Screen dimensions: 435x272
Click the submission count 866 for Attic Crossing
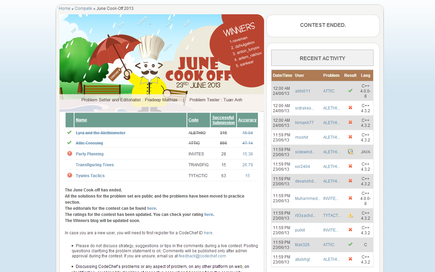pos(223,143)
